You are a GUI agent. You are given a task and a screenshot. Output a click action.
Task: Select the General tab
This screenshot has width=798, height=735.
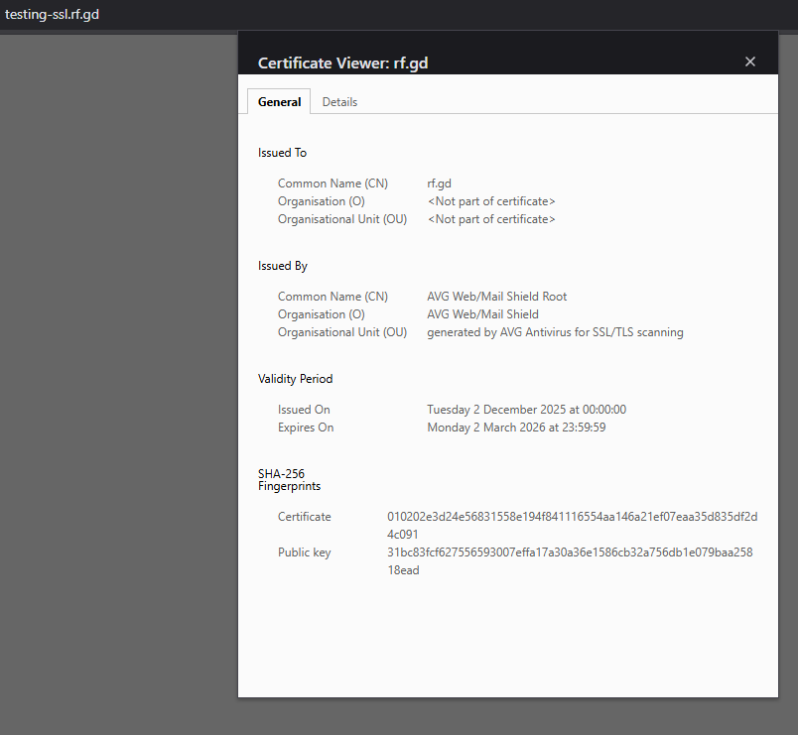coord(279,102)
